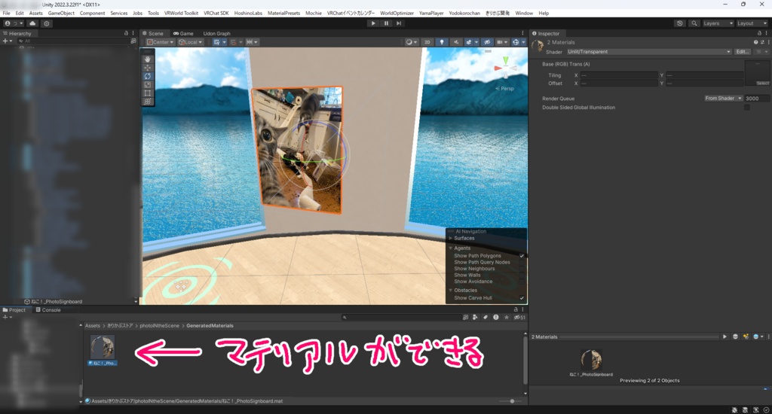
Task: Click the version control icon in top toolbar
Action: (46, 23)
